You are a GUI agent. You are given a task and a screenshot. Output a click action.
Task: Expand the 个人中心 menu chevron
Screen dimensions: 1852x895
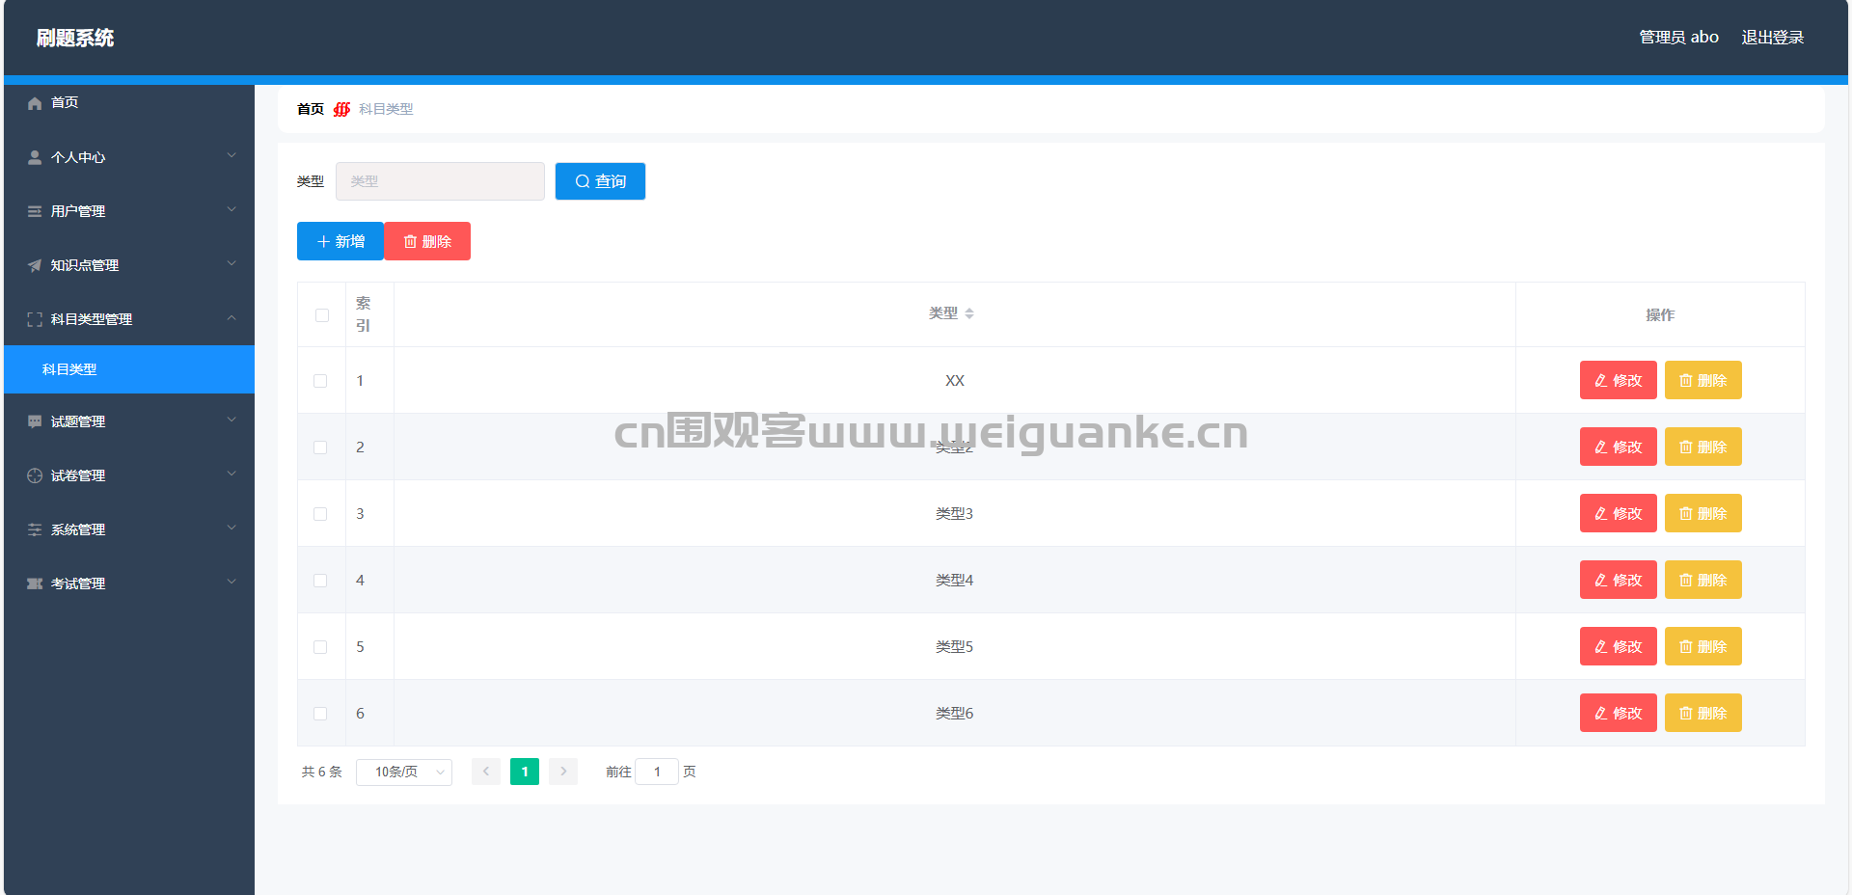tap(231, 155)
